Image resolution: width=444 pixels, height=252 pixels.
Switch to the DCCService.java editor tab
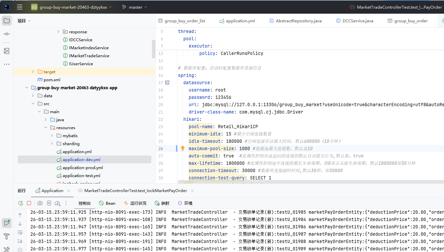point(358,21)
